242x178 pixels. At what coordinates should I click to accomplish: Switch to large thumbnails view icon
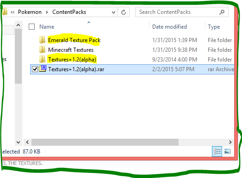click(227, 151)
